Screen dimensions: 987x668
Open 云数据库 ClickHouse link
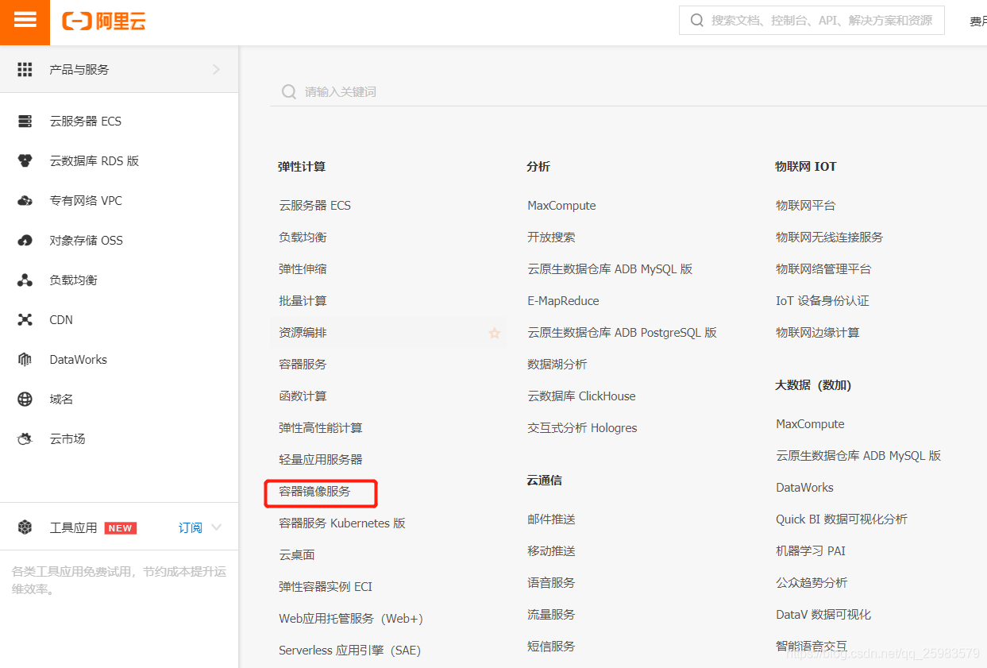pos(581,396)
